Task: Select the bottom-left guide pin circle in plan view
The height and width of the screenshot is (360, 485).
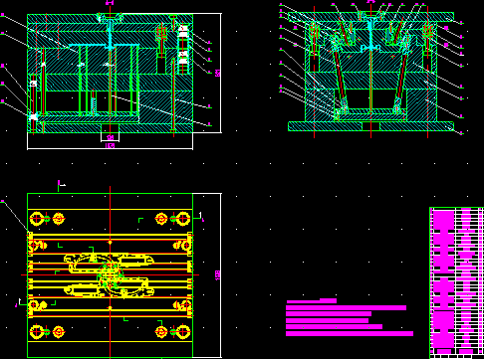Action: [37, 332]
